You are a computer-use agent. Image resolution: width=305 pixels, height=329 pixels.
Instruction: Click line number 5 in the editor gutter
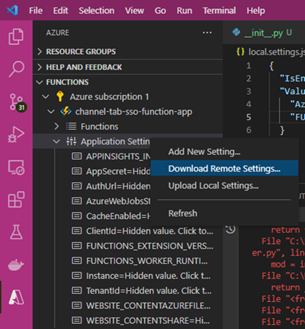249,117
